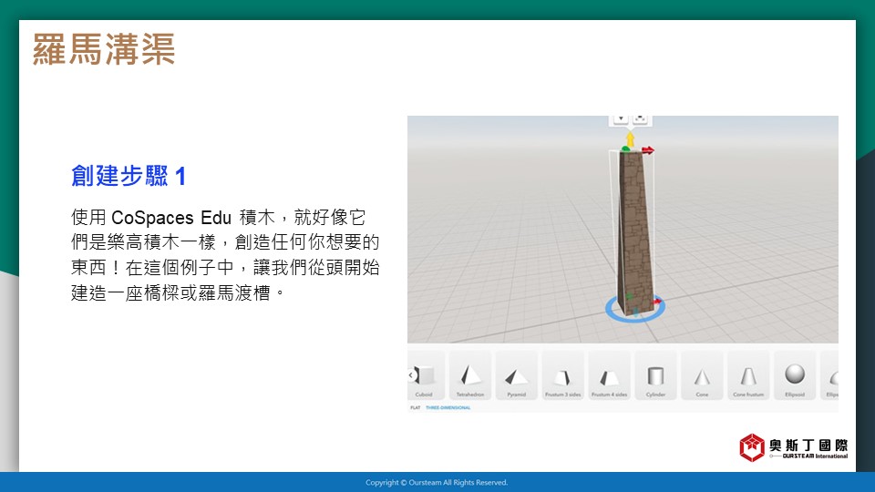Switch to the THREE-DIMENSIONAL shapes tab
Screen dimensions: 875x492
pyautogui.click(x=448, y=408)
